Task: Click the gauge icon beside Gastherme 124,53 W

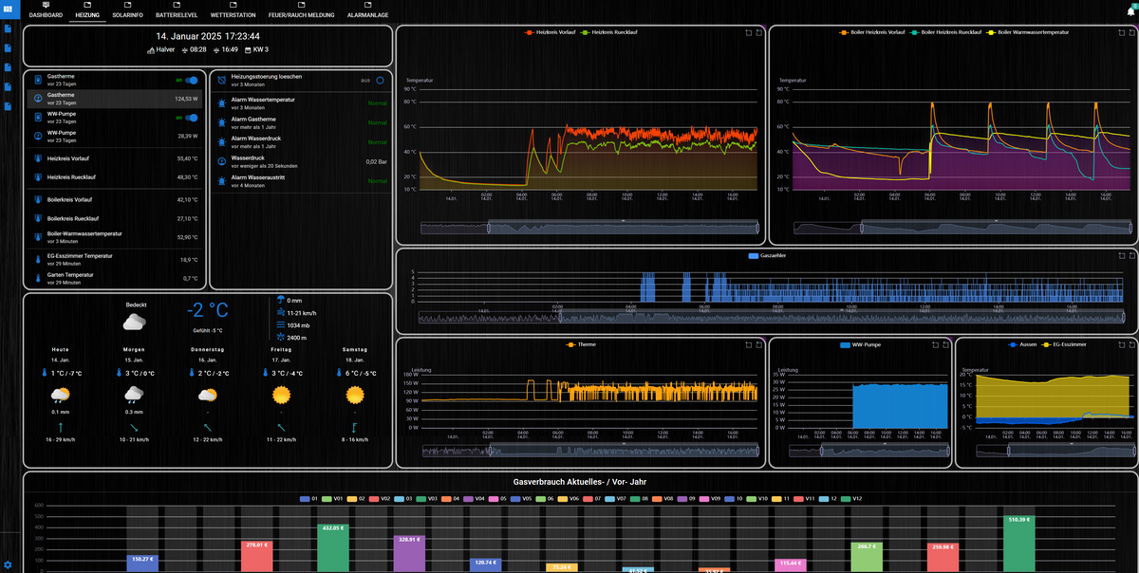Action: point(37,99)
